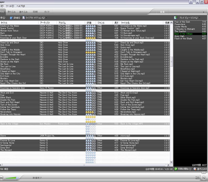Image resolution: width=208 pixels, height=182 pixels.
Task: Select the Bible Black track title
Action: tap(6, 98)
